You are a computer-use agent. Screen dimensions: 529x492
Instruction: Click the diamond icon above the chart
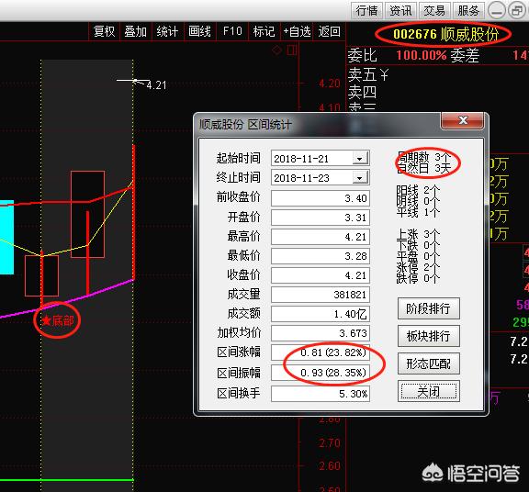click(277, 50)
